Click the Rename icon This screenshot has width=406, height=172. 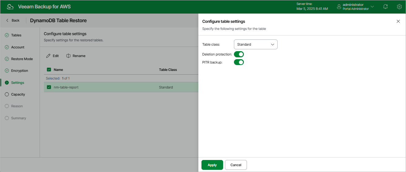[68, 56]
